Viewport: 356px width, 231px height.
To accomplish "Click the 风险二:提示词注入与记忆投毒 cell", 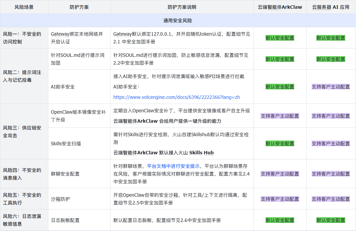I will click(24, 76).
